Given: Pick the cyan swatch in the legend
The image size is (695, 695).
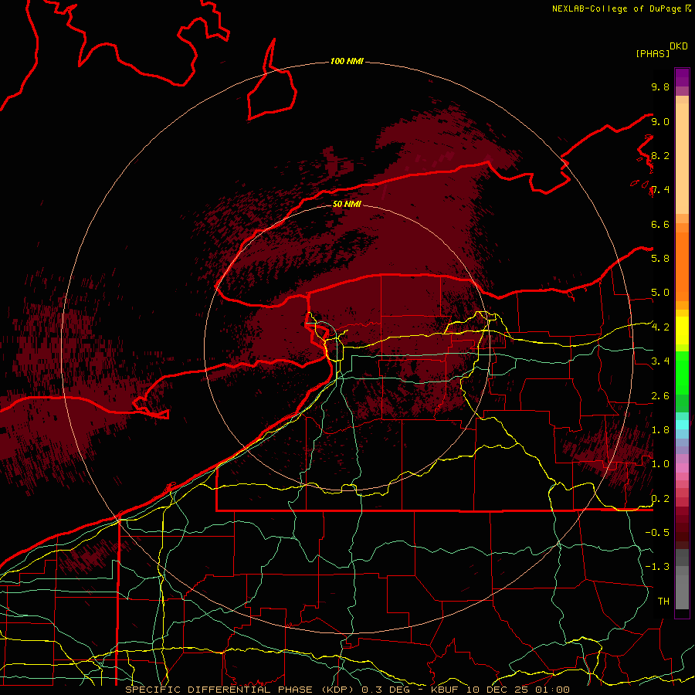Looking at the screenshot, I should [x=682, y=425].
